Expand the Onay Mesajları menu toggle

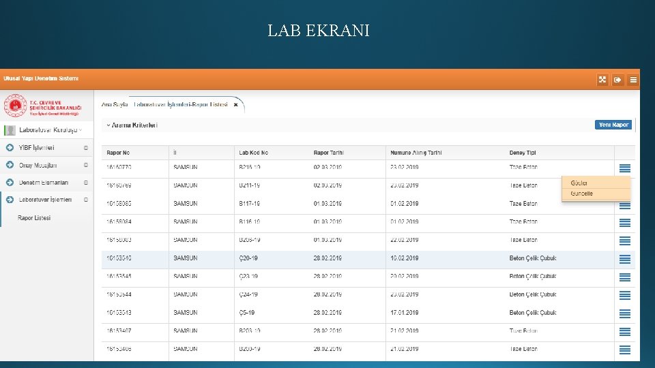[x=86, y=165]
